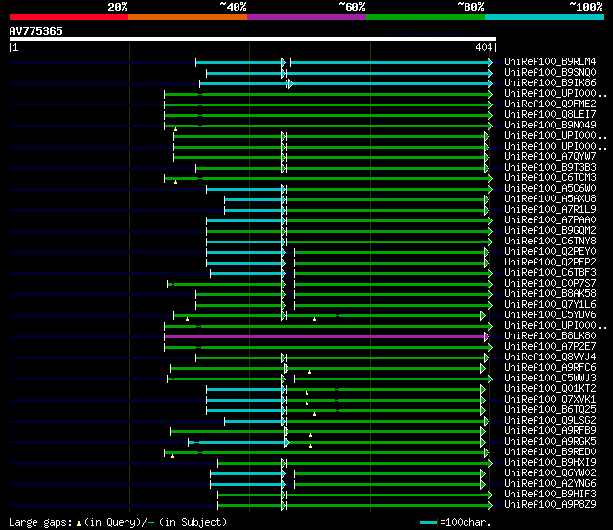Viewport: 613px width, 530px height.
Task: Select the UniRef100_A5C6W0 label
Action: tap(550, 189)
